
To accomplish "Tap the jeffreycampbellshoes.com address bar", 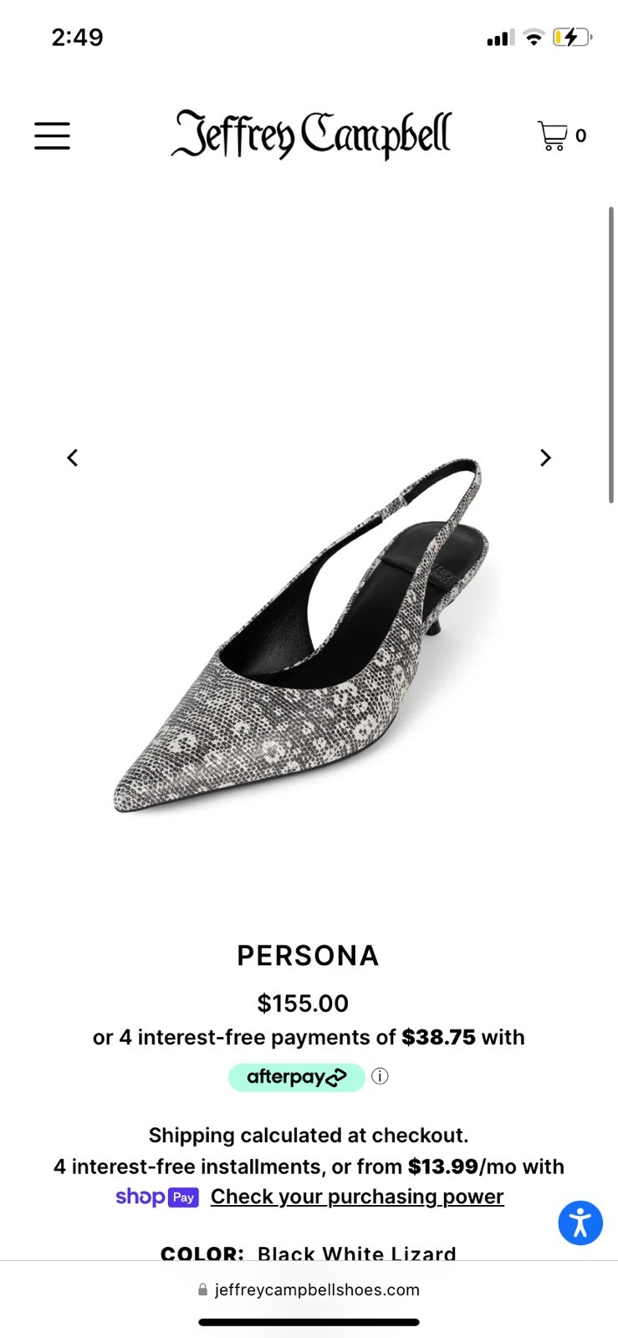I will point(309,1289).
